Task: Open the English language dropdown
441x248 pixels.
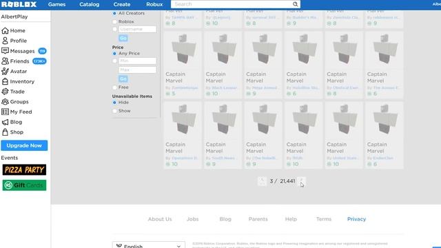Action: click(x=149, y=245)
